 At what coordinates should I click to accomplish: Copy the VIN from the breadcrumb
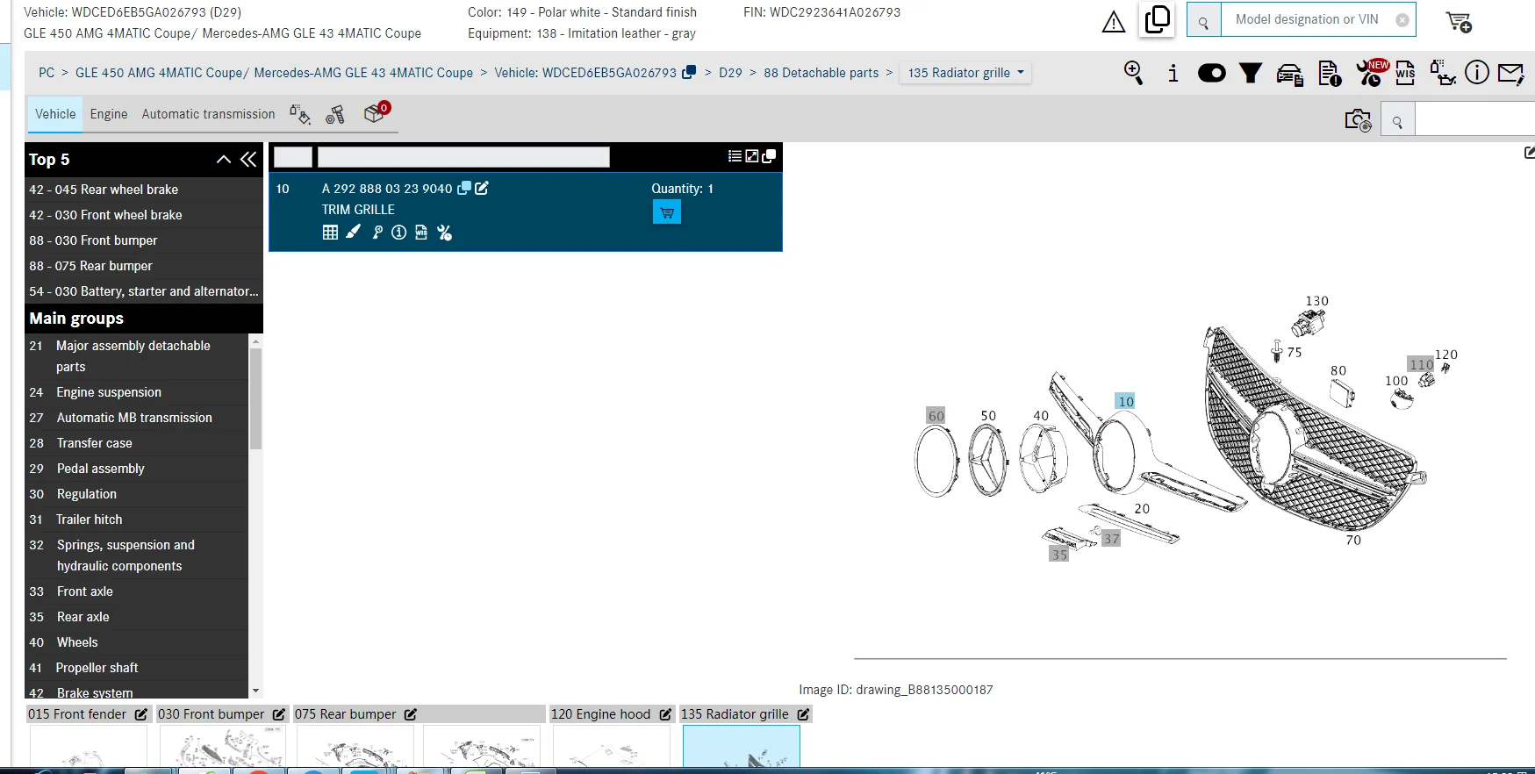point(689,72)
